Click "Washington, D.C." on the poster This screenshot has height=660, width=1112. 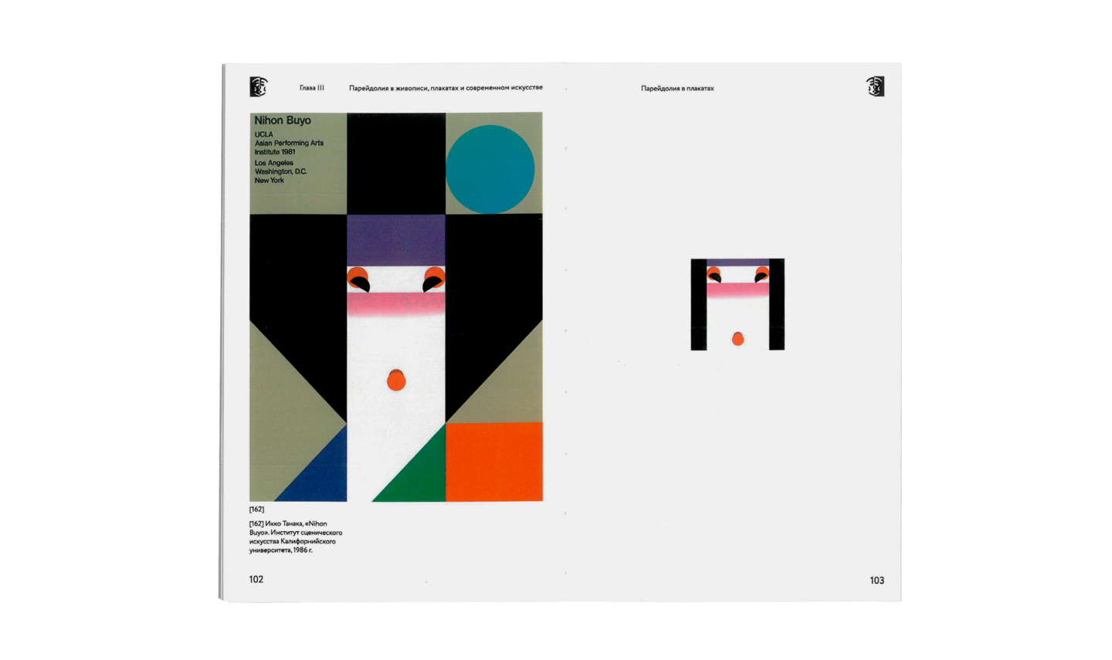[x=281, y=171]
